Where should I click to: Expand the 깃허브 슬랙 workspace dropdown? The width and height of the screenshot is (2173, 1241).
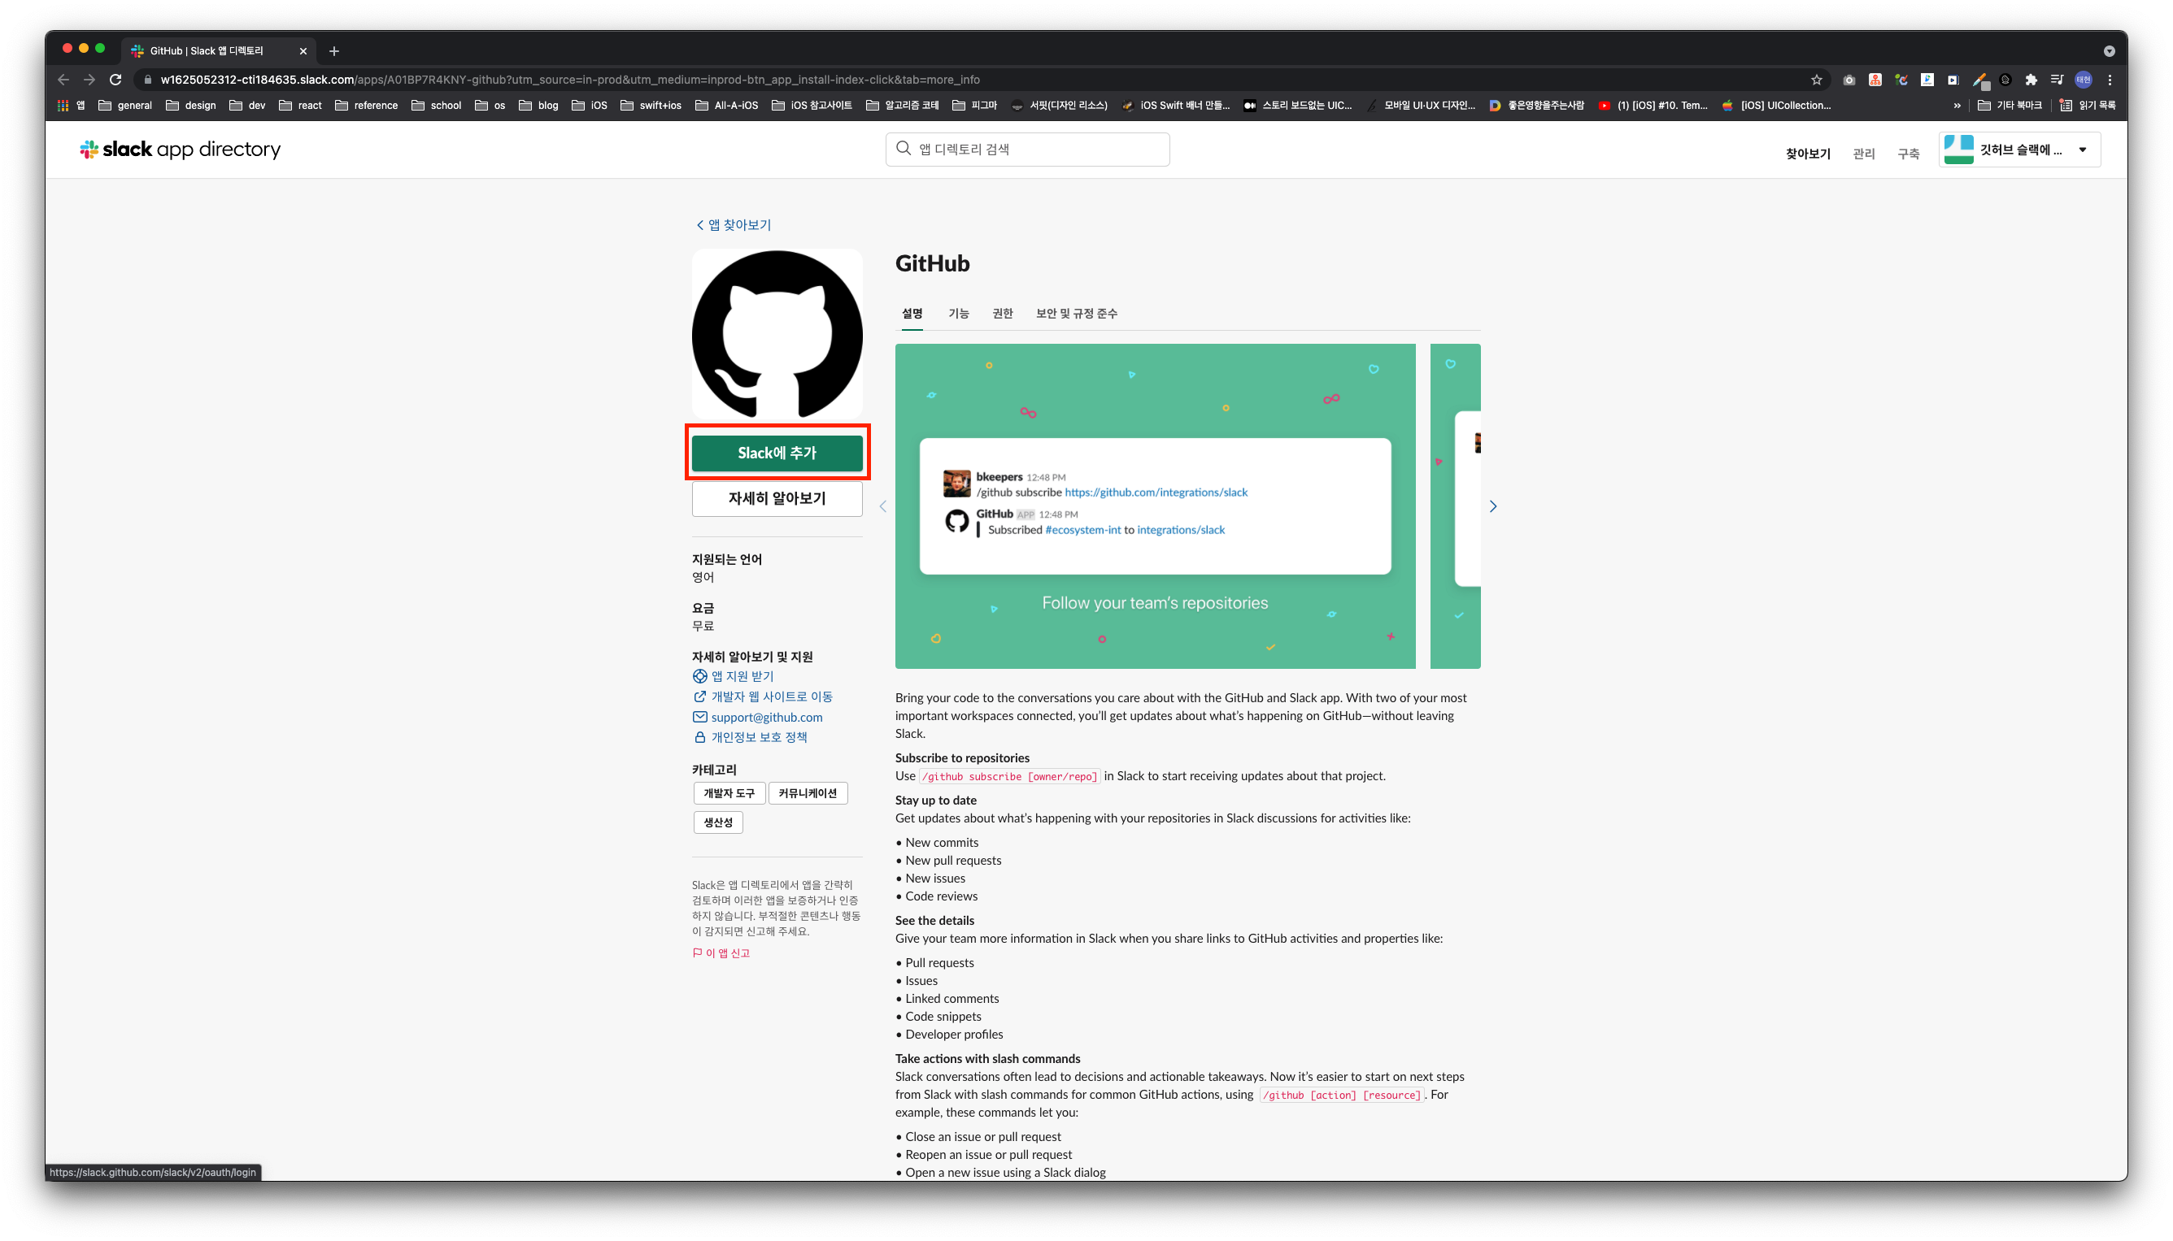[x=2083, y=150]
